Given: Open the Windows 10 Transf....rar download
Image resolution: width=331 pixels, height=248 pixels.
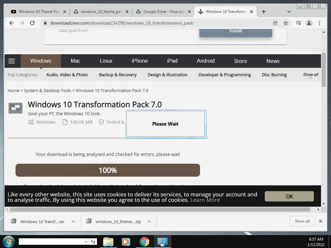Looking at the screenshot, I should 38,222.
